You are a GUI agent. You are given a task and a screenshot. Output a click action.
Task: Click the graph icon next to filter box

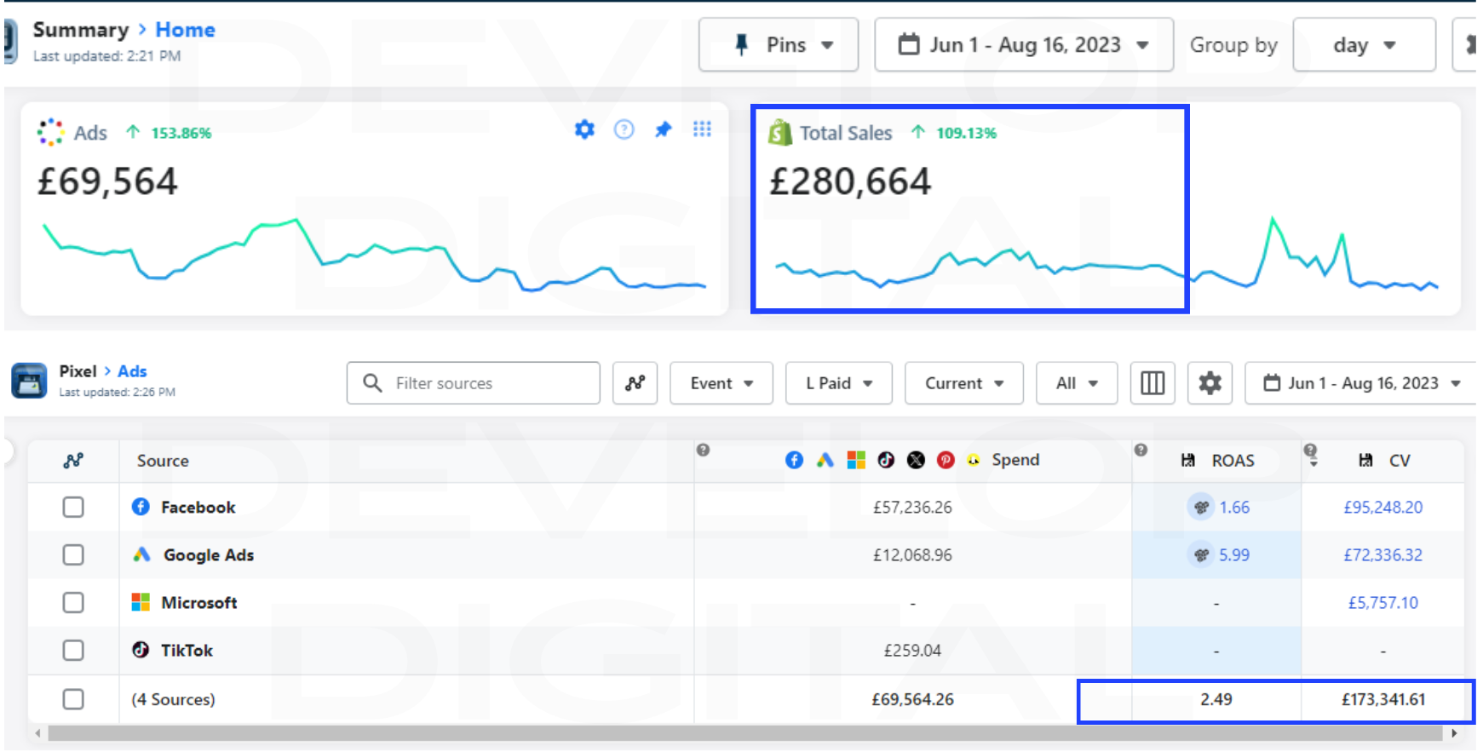tap(635, 383)
